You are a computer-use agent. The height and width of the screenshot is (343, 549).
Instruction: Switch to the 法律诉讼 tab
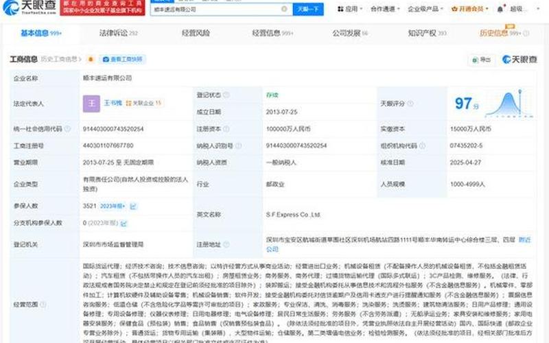click(118, 33)
